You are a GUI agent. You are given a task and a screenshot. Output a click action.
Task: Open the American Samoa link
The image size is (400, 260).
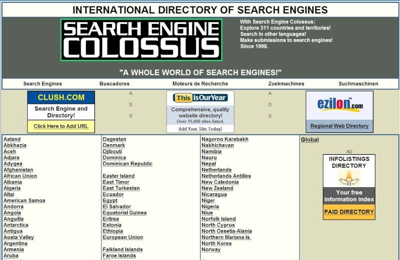(x=24, y=201)
